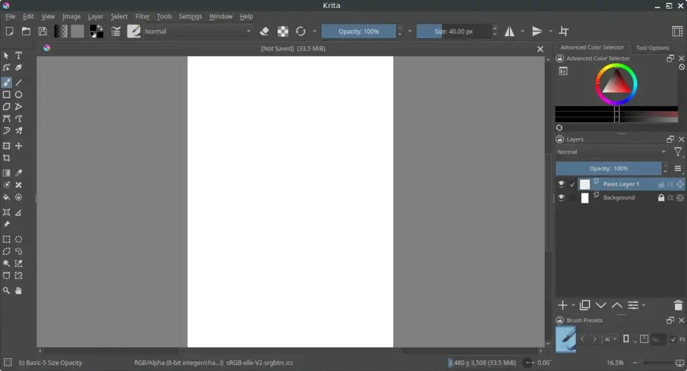The width and height of the screenshot is (687, 371).
Task: Toggle eraser mode in the toolbar
Action: (x=264, y=32)
